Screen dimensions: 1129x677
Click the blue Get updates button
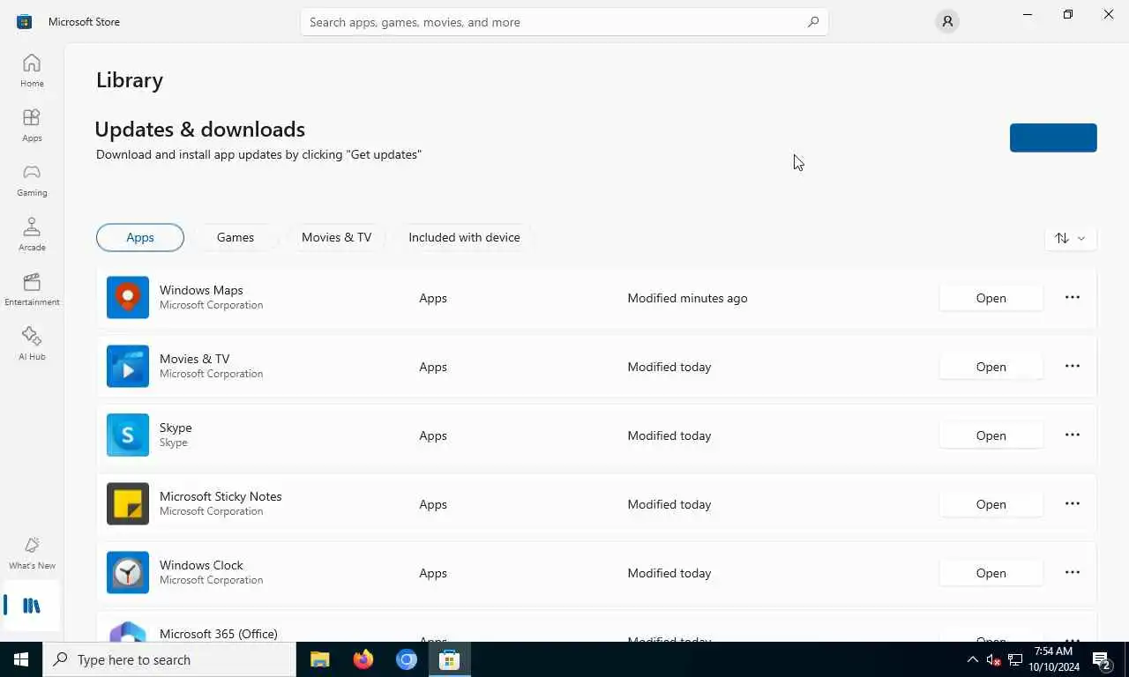tap(1053, 138)
